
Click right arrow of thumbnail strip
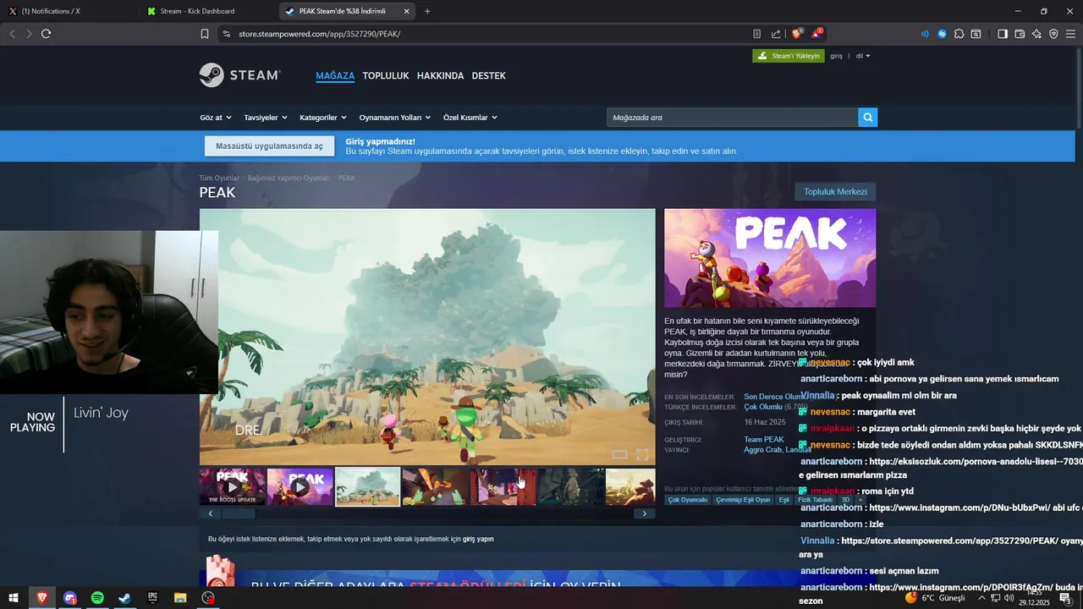tap(645, 513)
